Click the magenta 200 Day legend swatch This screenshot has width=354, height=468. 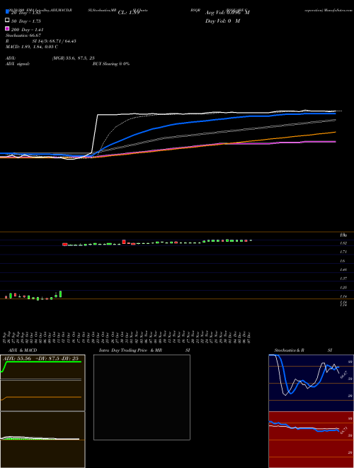(x=7, y=28)
